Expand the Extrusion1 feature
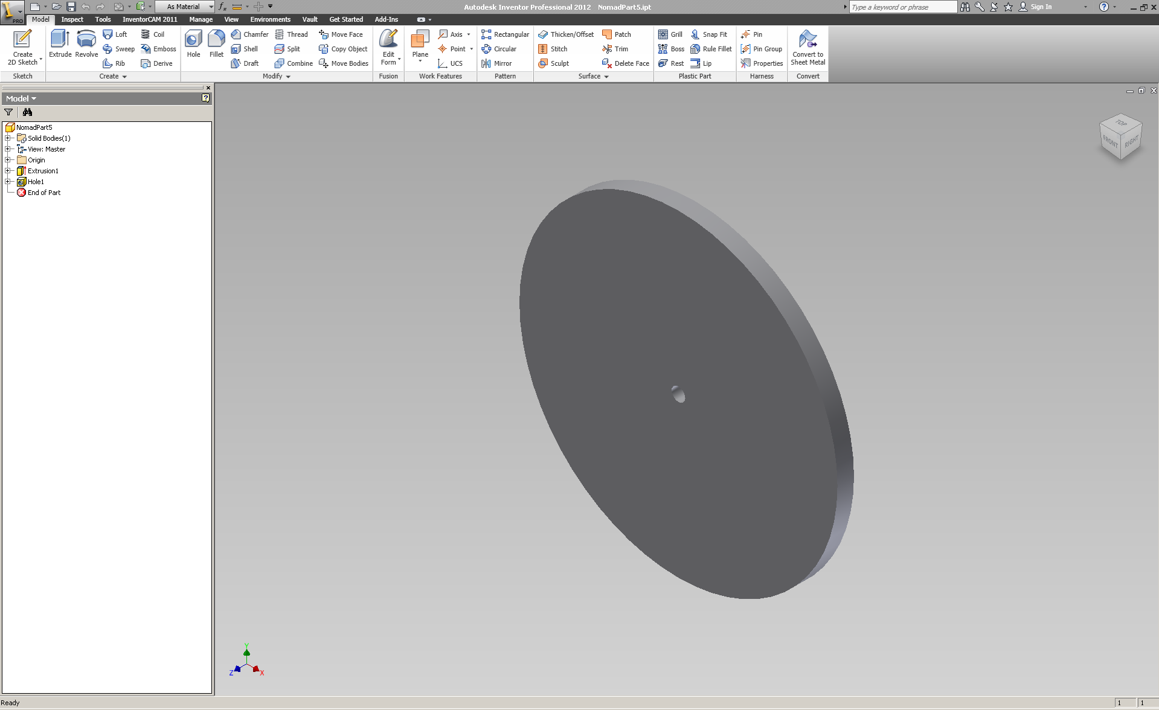 point(8,171)
